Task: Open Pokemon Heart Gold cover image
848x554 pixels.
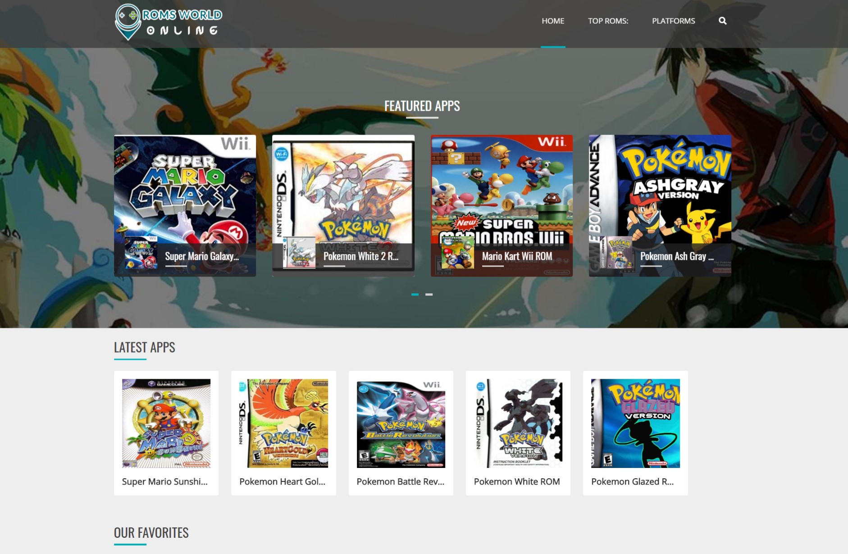Action: pos(283,423)
